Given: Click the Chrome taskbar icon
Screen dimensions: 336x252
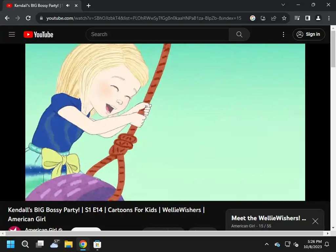Looking at the screenshot, I should [x=83, y=244].
